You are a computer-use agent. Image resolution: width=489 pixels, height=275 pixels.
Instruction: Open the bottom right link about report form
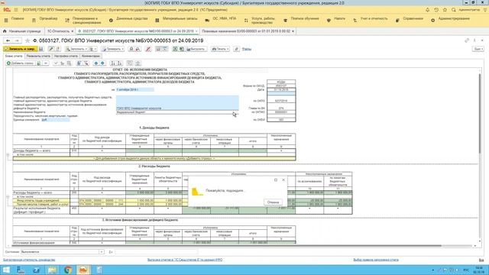click(376, 260)
